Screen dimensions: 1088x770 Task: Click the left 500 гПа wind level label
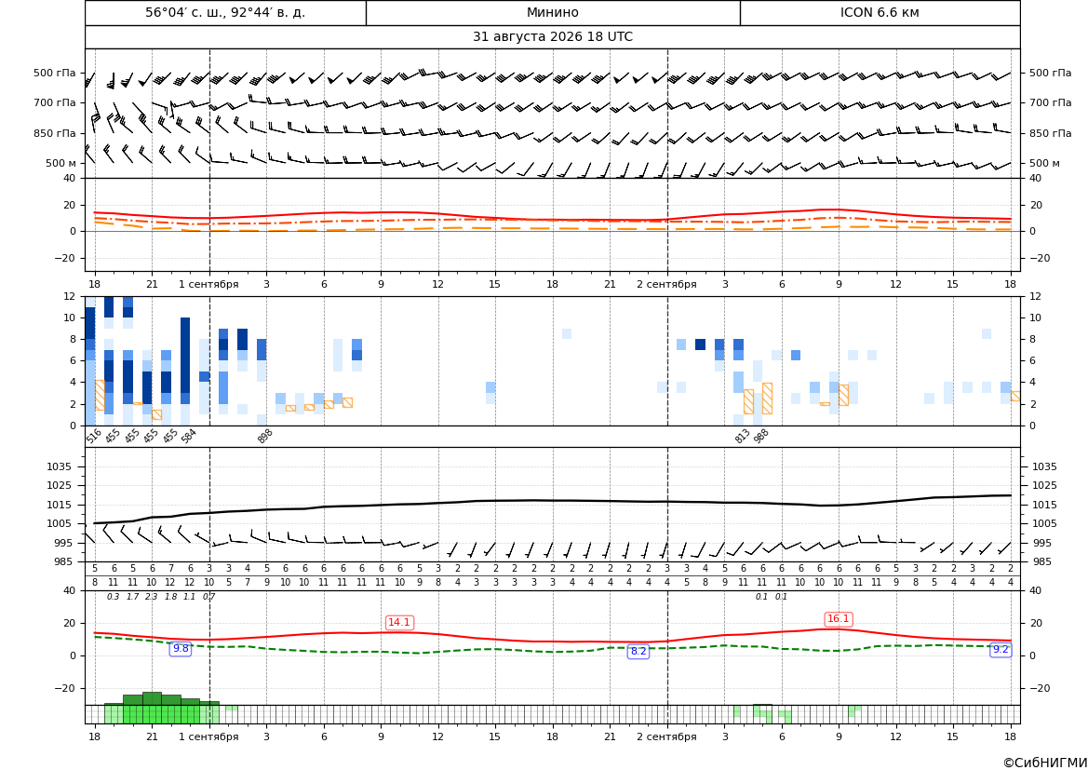click(55, 73)
